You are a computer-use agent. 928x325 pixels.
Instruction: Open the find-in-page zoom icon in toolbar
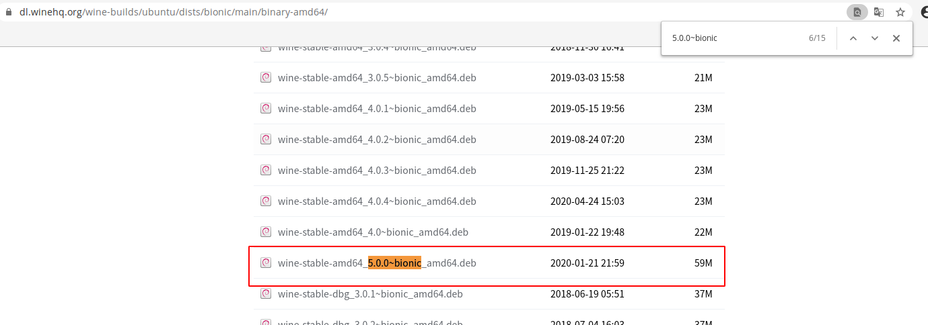pyautogui.click(x=857, y=12)
